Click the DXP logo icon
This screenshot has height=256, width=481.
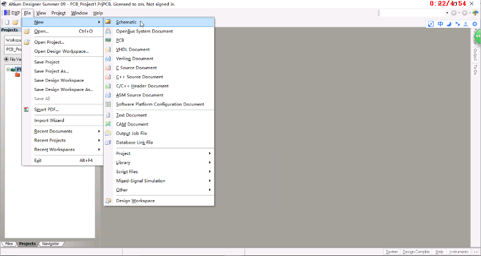pos(7,13)
